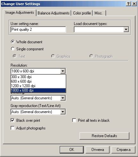The image size is (138, 157).
Task: Click the Restore Defaults button
Action: (x=104, y=136)
